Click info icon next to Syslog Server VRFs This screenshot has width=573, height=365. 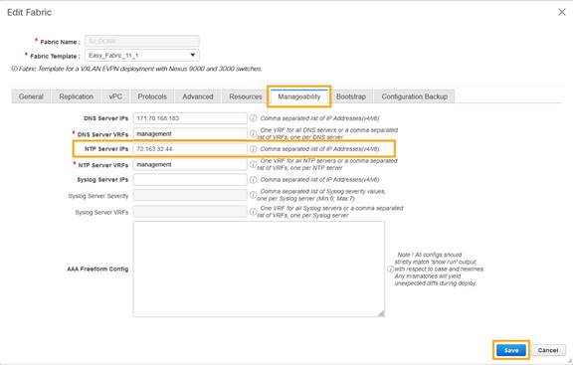pos(253,212)
